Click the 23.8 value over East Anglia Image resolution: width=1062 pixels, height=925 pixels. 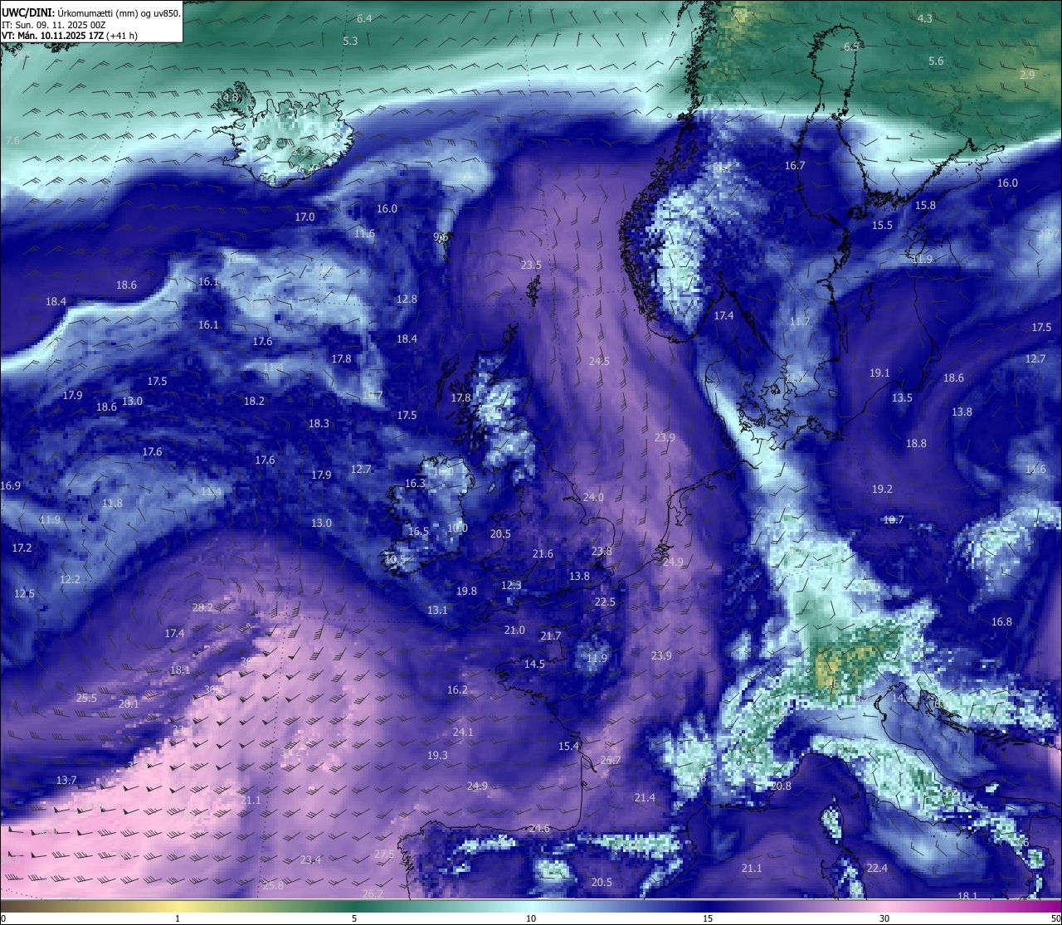tap(602, 551)
